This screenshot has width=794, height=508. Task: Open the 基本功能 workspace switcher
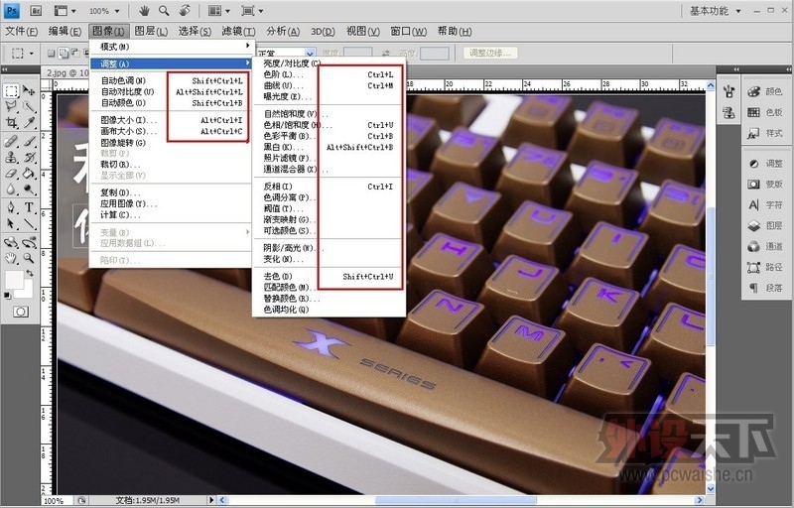(716, 11)
